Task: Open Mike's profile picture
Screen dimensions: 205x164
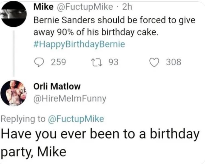Action: click(14, 14)
